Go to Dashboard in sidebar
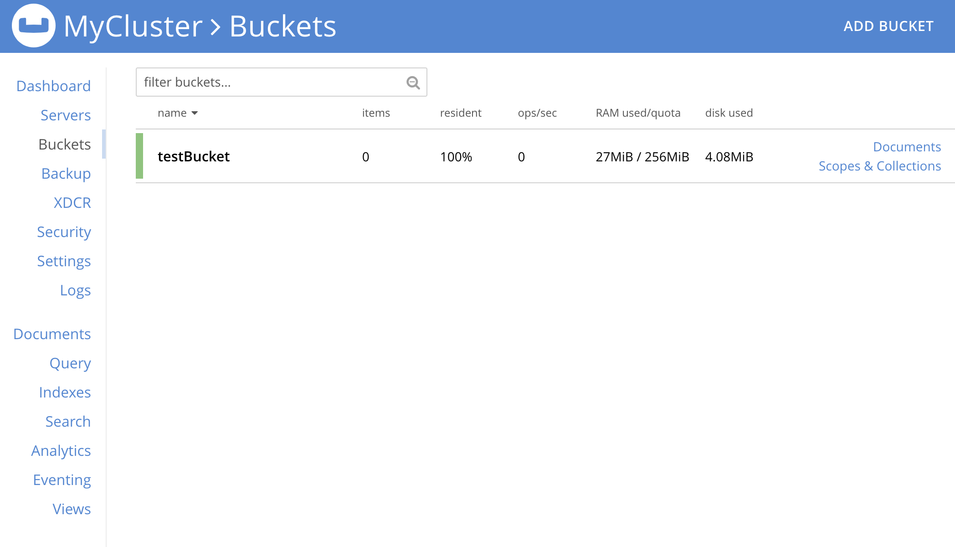This screenshot has height=547, width=955. 53,86
